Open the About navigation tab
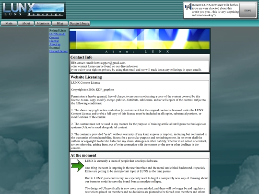Screen dimensions: 259x194 26,23
